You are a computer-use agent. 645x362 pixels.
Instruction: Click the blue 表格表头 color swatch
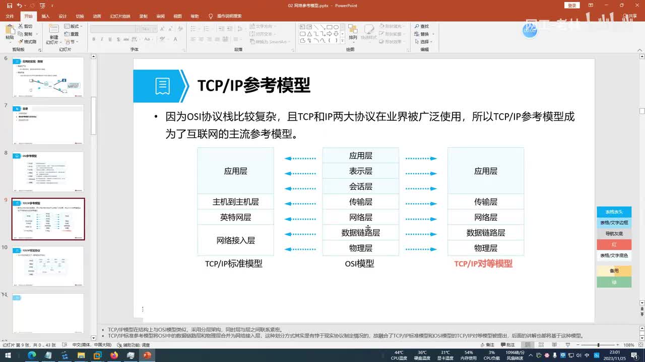pos(614,212)
